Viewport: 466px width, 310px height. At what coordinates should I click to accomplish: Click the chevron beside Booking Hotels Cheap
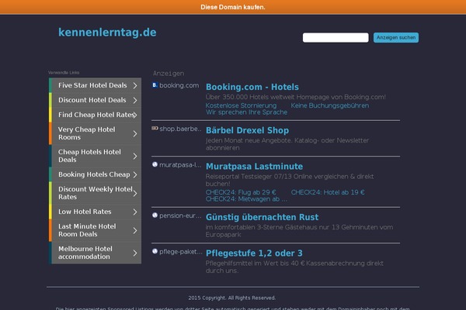point(135,174)
